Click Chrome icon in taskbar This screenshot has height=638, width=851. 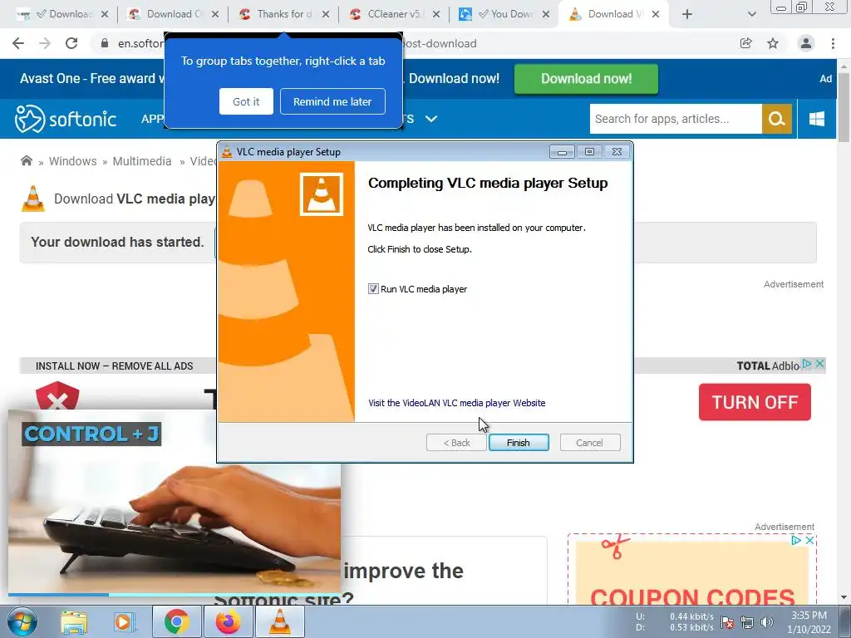click(x=176, y=621)
